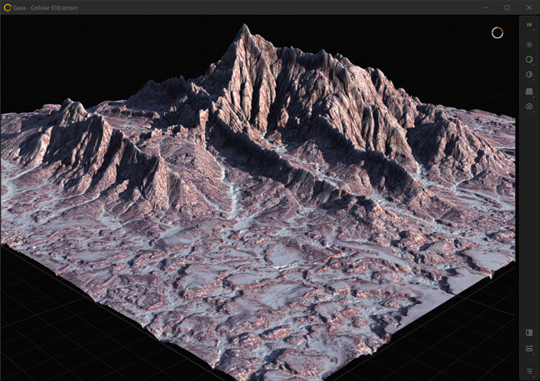This screenshot has width=540, height=381.
Task: Minimize the Gaea window
Action: click(x=484, y=7)
